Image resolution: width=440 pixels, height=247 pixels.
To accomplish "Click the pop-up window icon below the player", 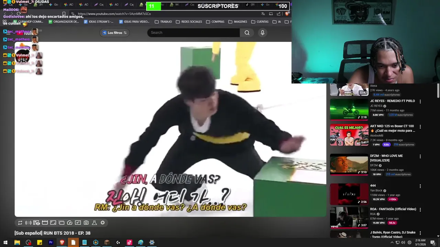I will (x=61, y=223).
